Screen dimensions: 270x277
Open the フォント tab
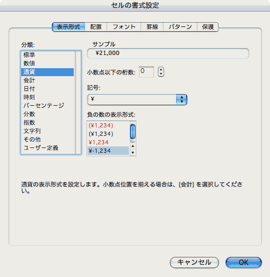point(124,27)
